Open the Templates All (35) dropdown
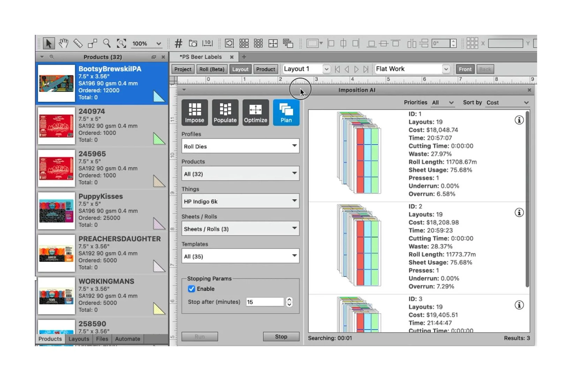 click(240, 256)
